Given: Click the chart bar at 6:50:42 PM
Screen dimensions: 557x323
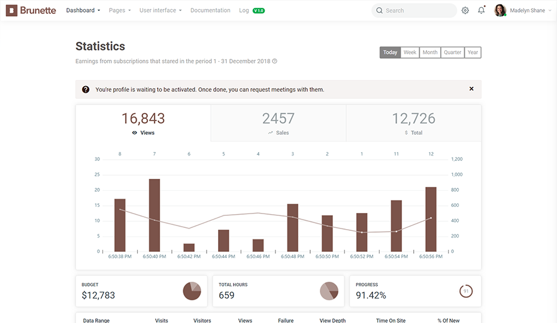Looking at the screenshot, I should pos(189,248).
